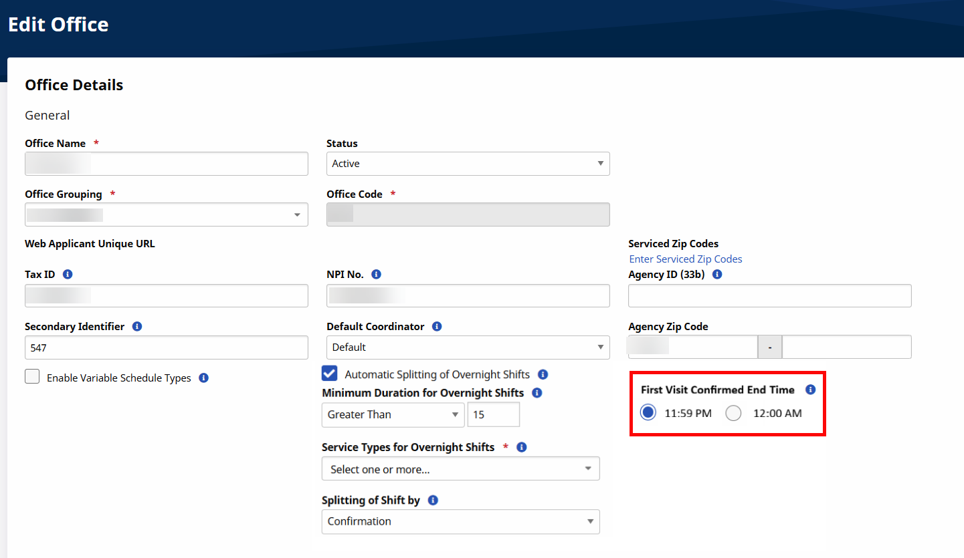
Task: Click First Visit Confirmed End Time info icon
Action: tap(810, 390)
